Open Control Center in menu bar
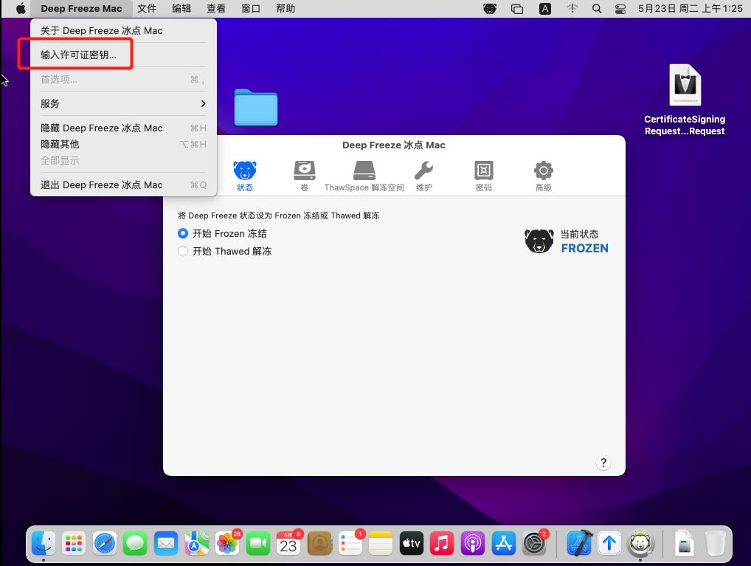The image size is (751, 566). (x=620, y=9)
